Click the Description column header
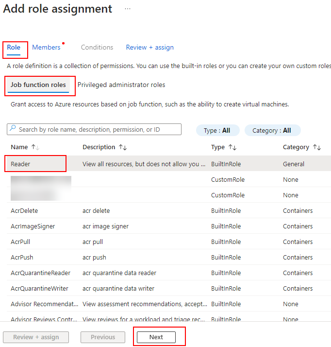Viewport: 331px width, 347px height. tap(99, 147)
